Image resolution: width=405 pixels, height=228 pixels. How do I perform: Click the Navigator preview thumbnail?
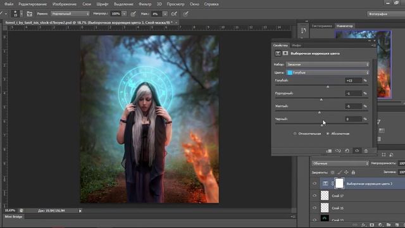[x=363, y=64]
